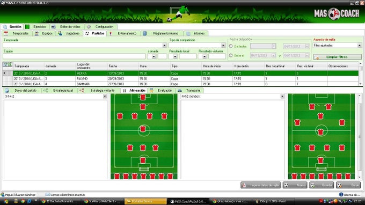Image resolution: width=365 pixels, height=205 pixels.
Task: Click the Estrategia visitante tab icon
Action: pos(82,91)
